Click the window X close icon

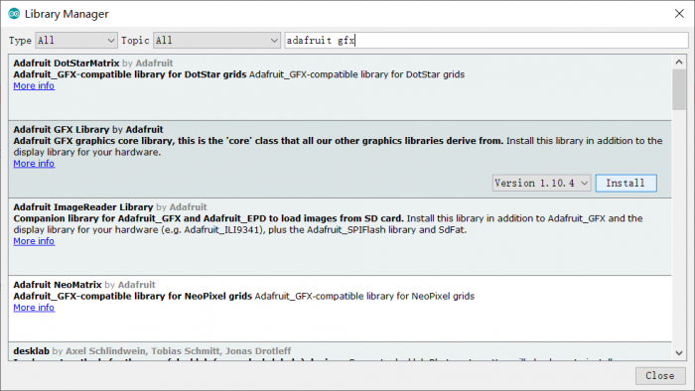(x=679, y=14)
